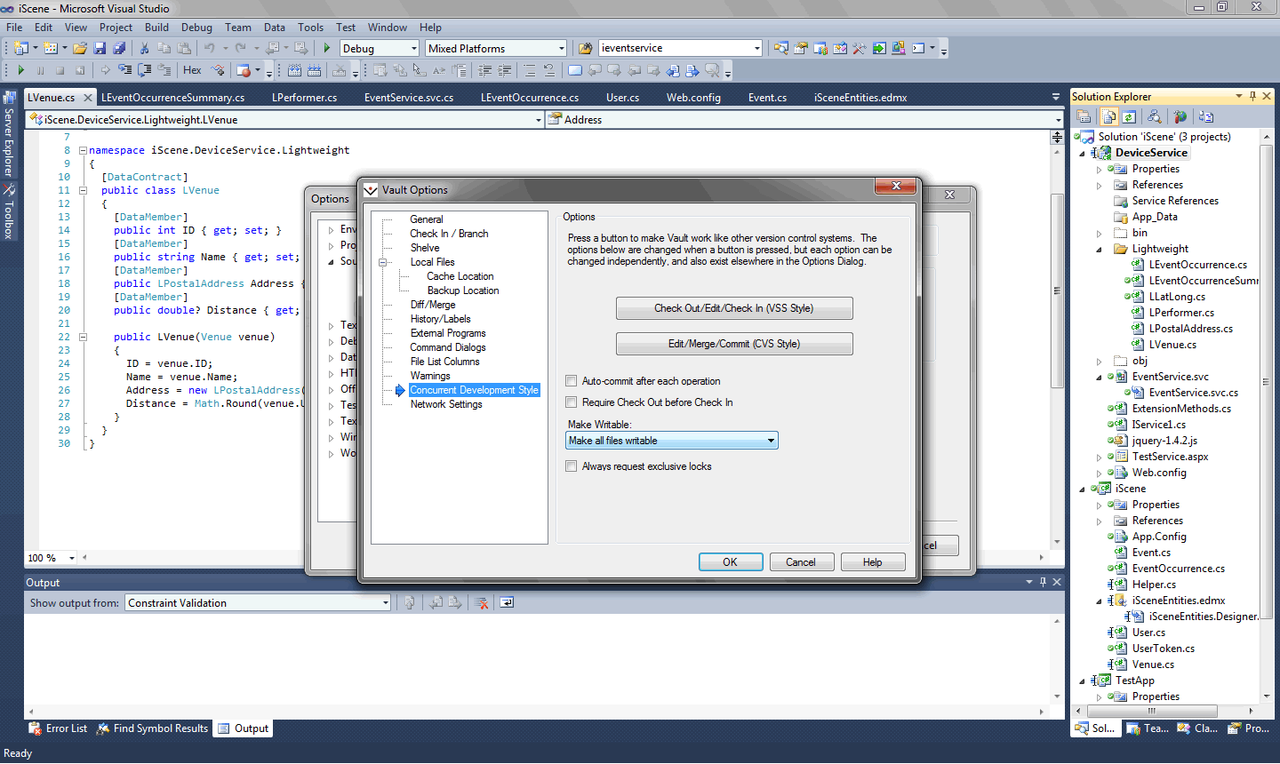Click the Find in Files icon
This screenshot has width=1280, height=764.
(x=585, y=48)
